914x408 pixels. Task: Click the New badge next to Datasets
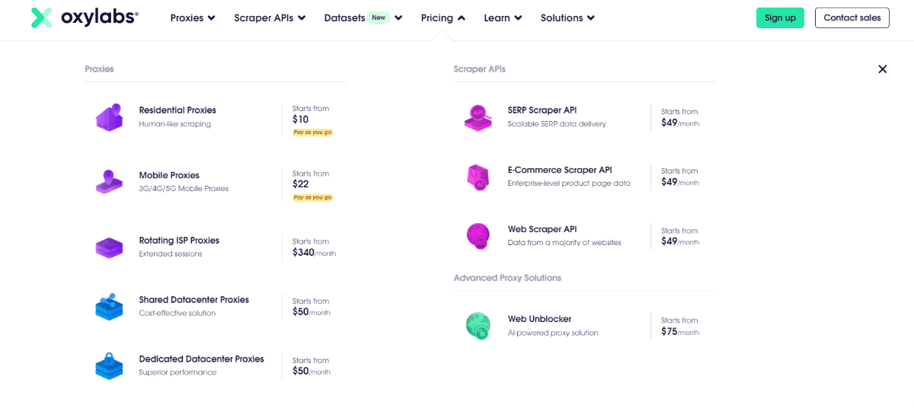(x=379, y=18)
